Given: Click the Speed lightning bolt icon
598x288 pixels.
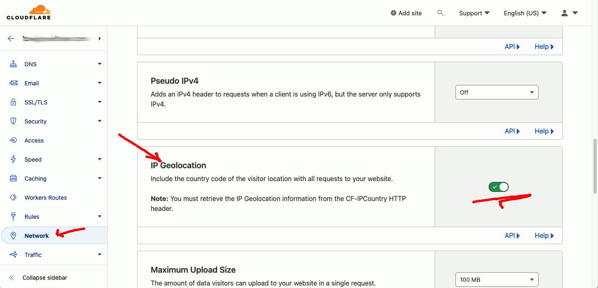Looking at the screenshot, I should (x=13, y=160).
